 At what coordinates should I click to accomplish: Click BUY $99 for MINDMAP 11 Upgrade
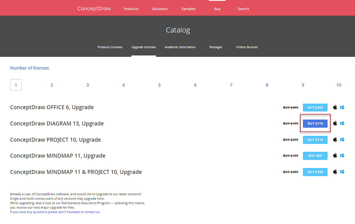click(315, 156)
